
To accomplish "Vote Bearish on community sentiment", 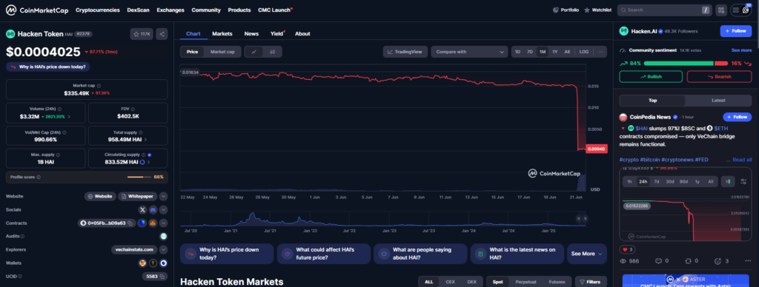I will [719, 76].
